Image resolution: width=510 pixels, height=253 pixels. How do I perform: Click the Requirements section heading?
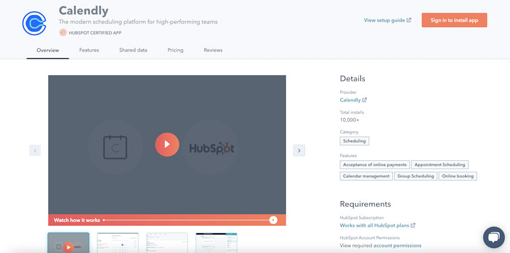coord(365,204)
